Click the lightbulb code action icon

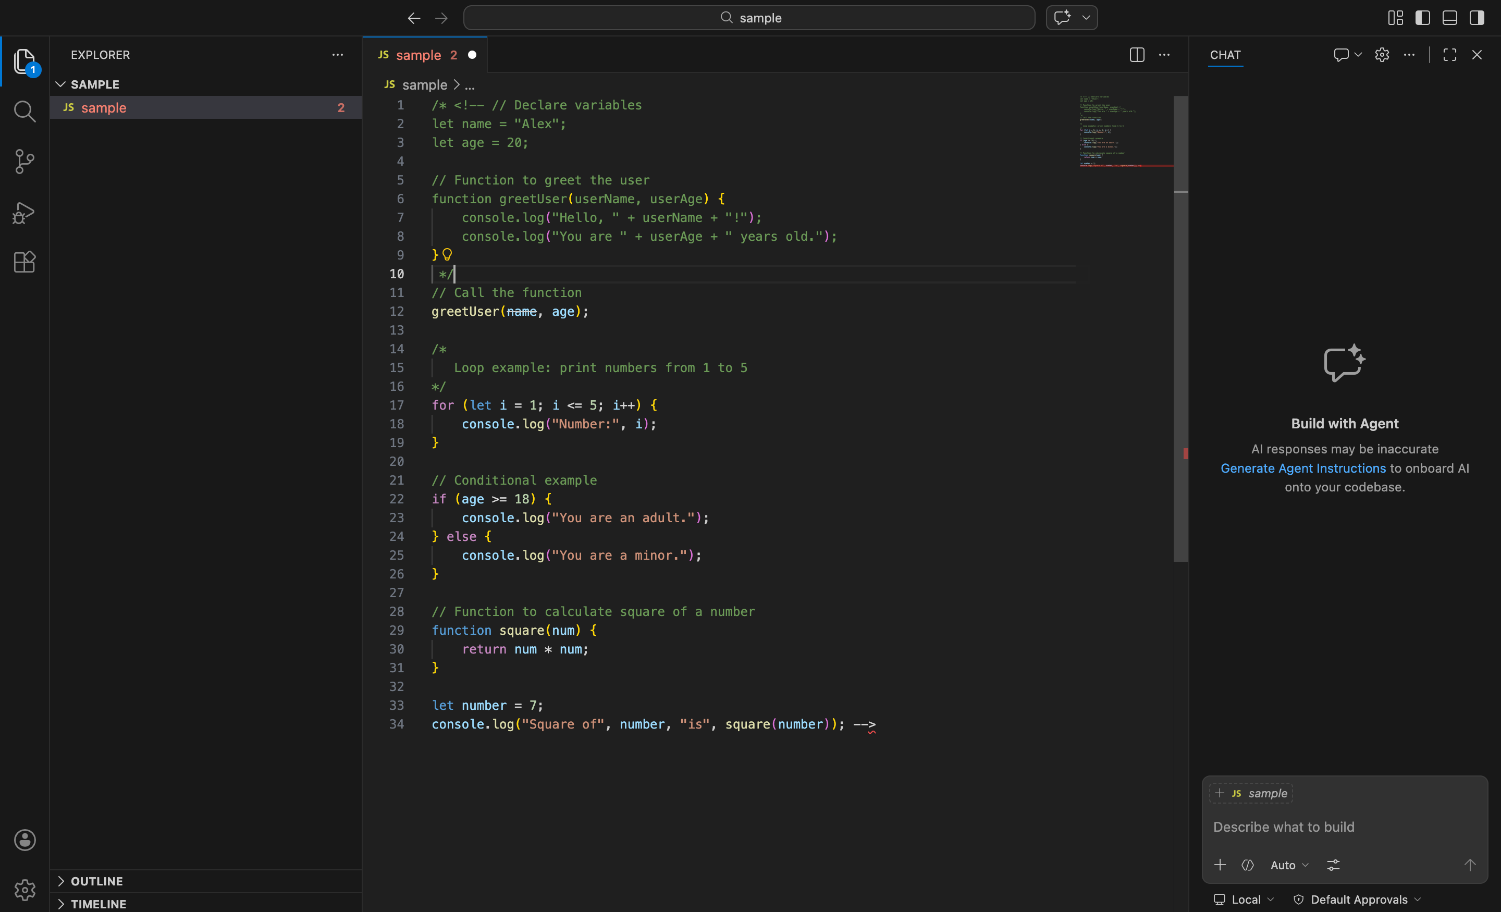(x=447, y=254)
